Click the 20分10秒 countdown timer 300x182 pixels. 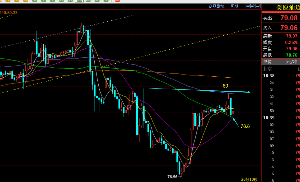[249, 179]
